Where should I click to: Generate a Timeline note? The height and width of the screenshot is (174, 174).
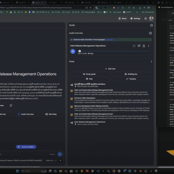tap(132, 79)
